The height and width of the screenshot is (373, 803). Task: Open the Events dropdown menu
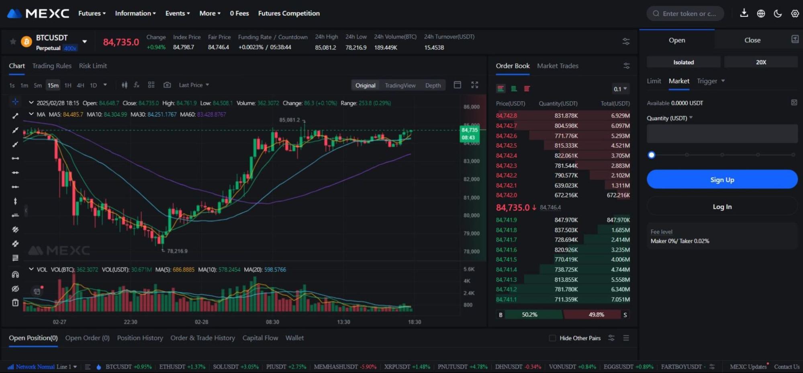178,13
